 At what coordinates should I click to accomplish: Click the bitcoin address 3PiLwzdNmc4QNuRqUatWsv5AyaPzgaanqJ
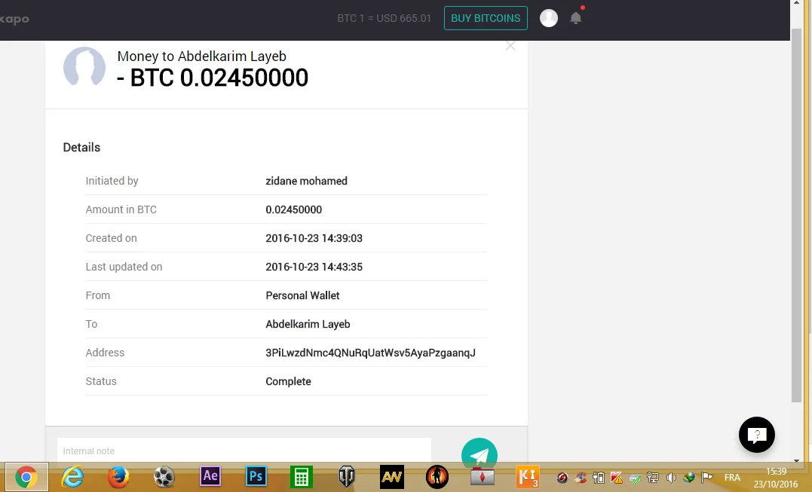370,353
